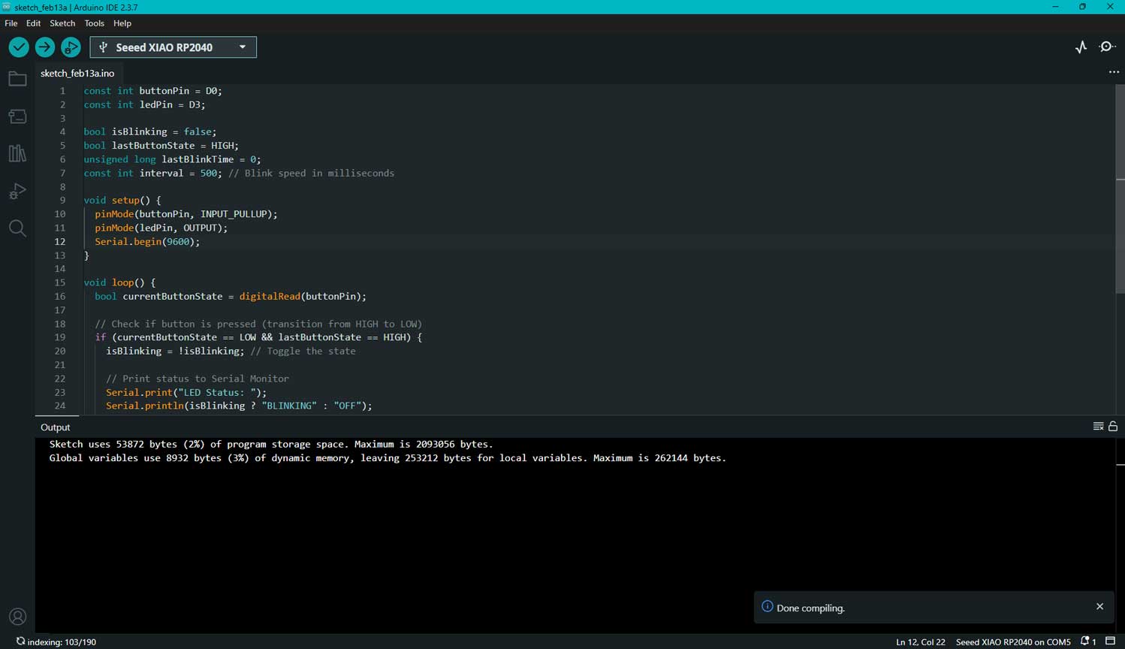
Task: Toggle the bottom panel icon in status bar
Action: click(x=1111, y=641)
